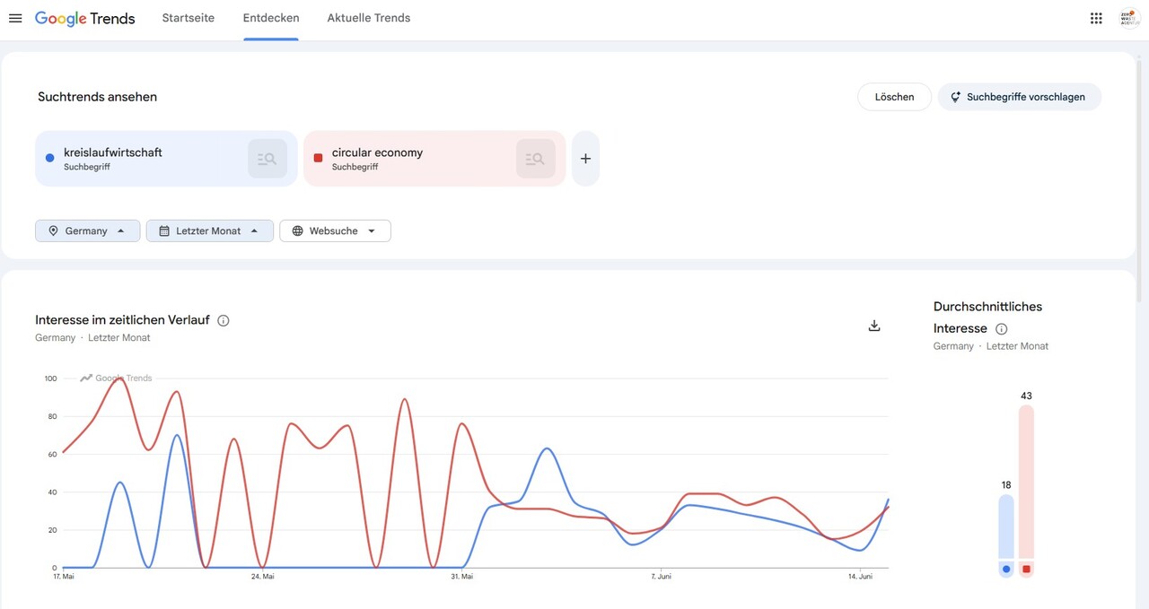Download the interest over time chart

[x=874, y=326]
